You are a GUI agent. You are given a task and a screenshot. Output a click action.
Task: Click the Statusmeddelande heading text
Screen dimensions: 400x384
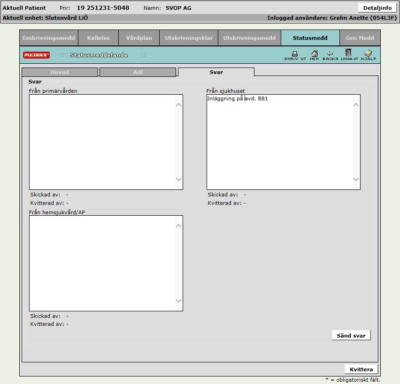(99, 55)
